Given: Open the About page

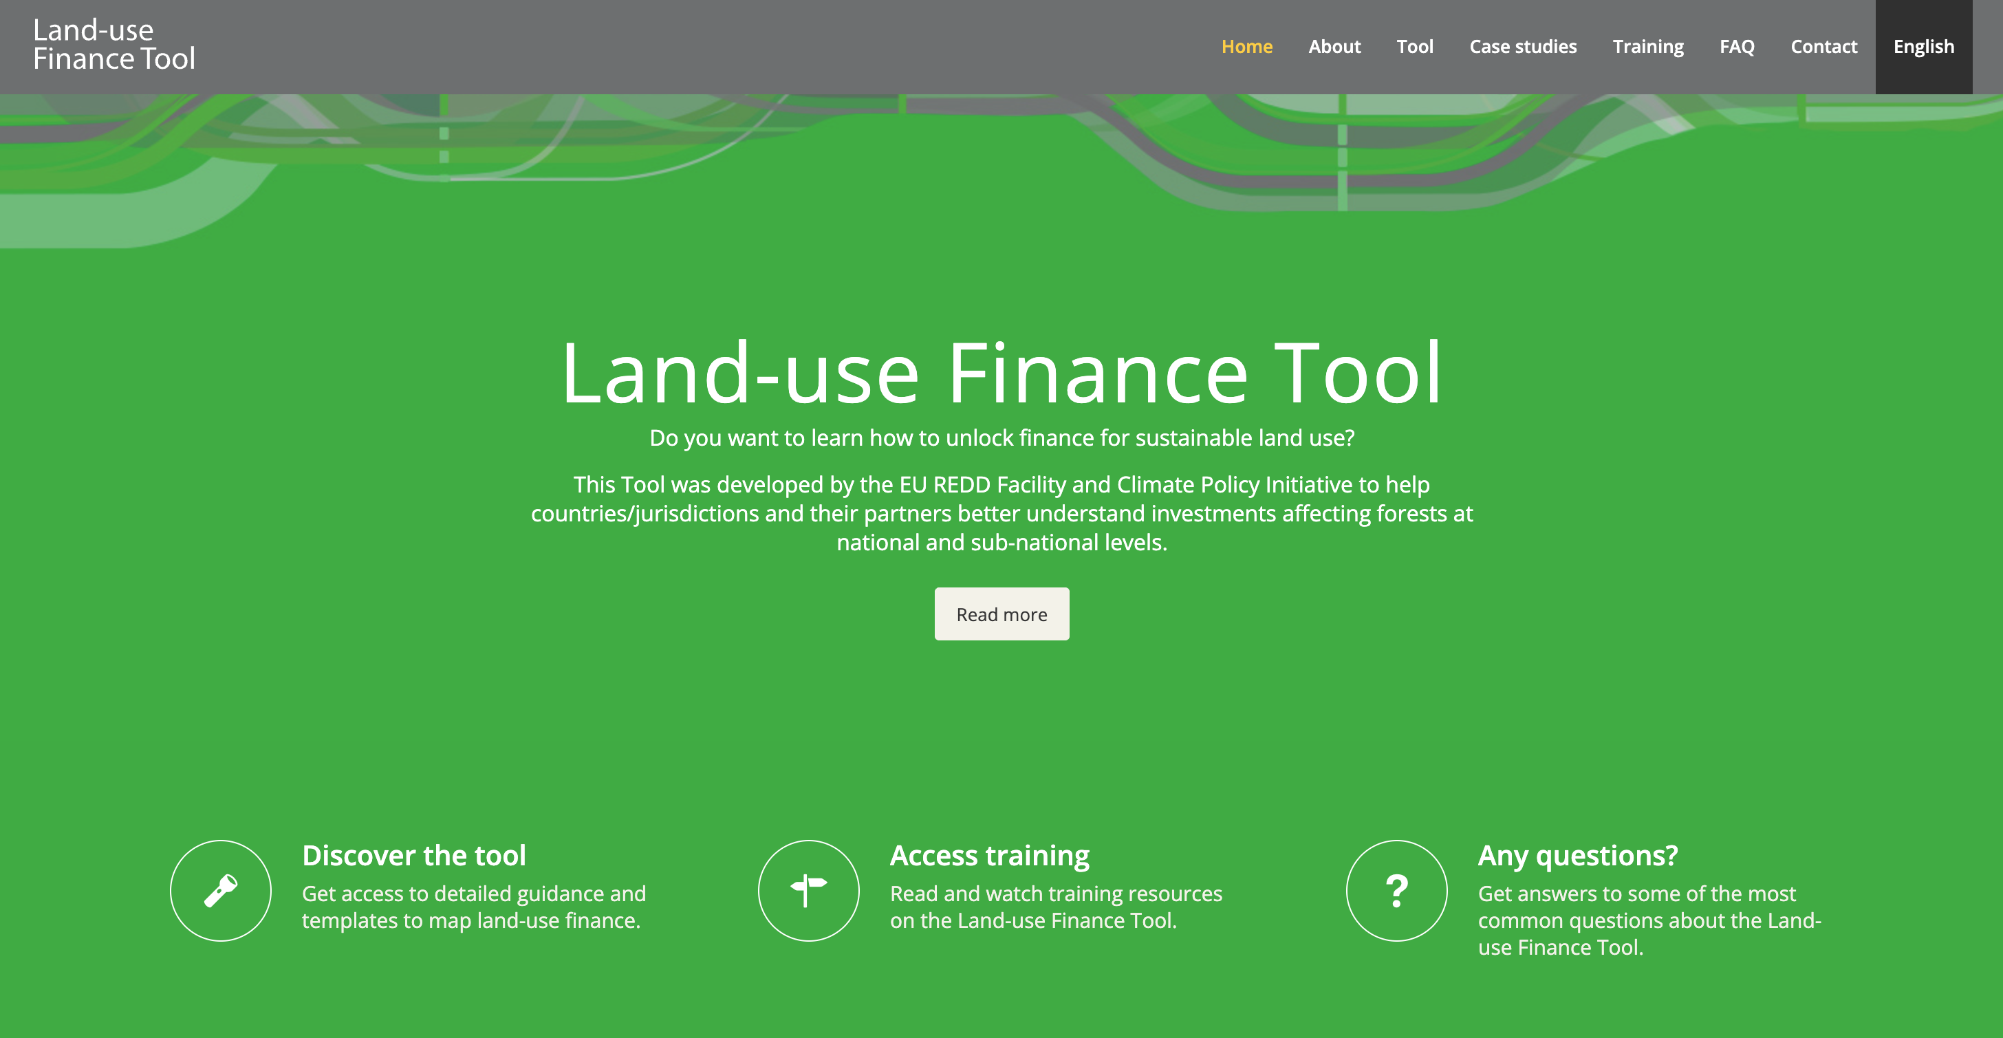Looking at the screenshot, I should click(1334, 47).
